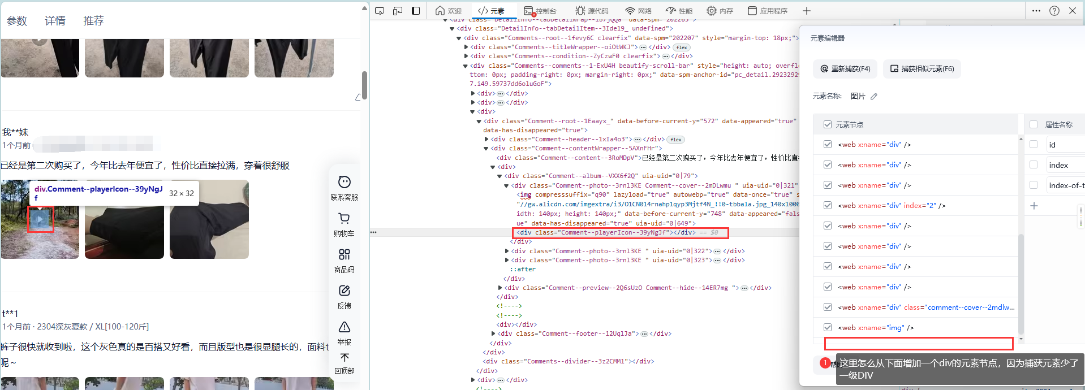
Task: Expand the Comment--header div node
Action: (x=486, y=139)
